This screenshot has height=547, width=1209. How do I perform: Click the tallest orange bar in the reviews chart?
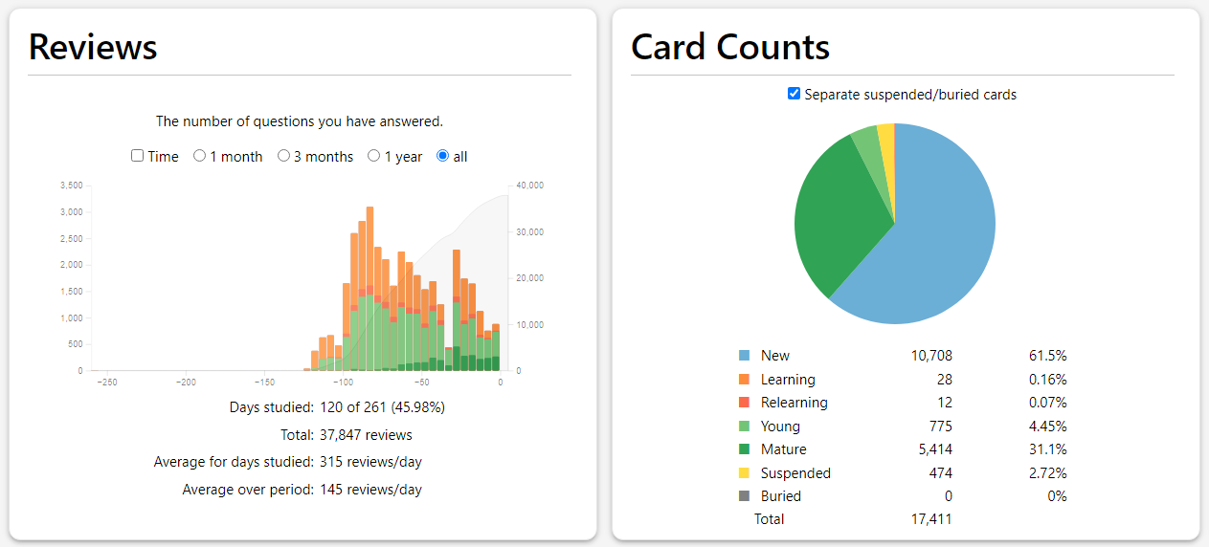coord(369,247)
